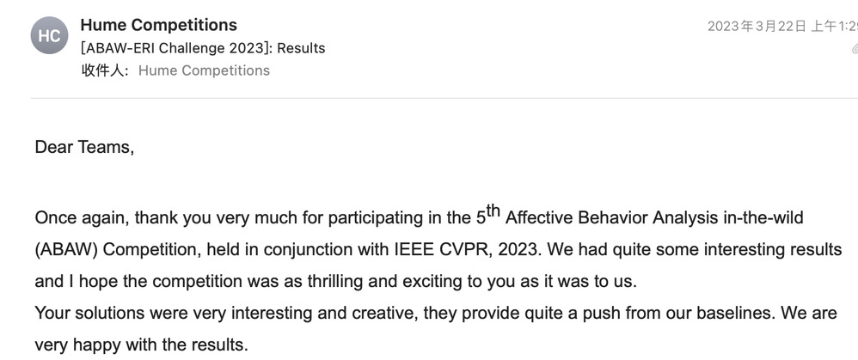Click the recipient Hume Competitions address
The width and height of the screenshot is (858, 360).
(204, 70)
